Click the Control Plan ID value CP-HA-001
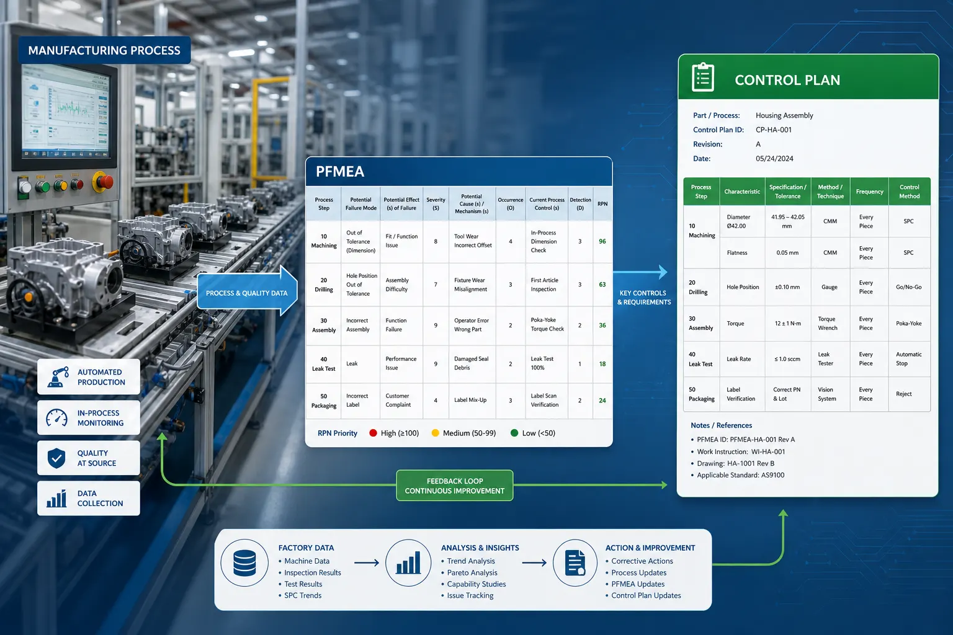The image size is (953, 635). [774, 130]
